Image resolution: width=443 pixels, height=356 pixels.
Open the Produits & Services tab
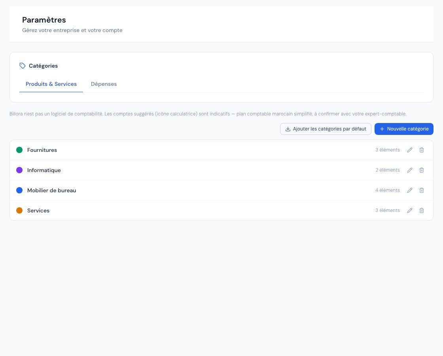coord(51,84)
